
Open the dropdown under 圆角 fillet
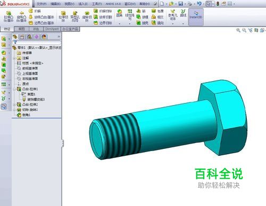[120, 23]
